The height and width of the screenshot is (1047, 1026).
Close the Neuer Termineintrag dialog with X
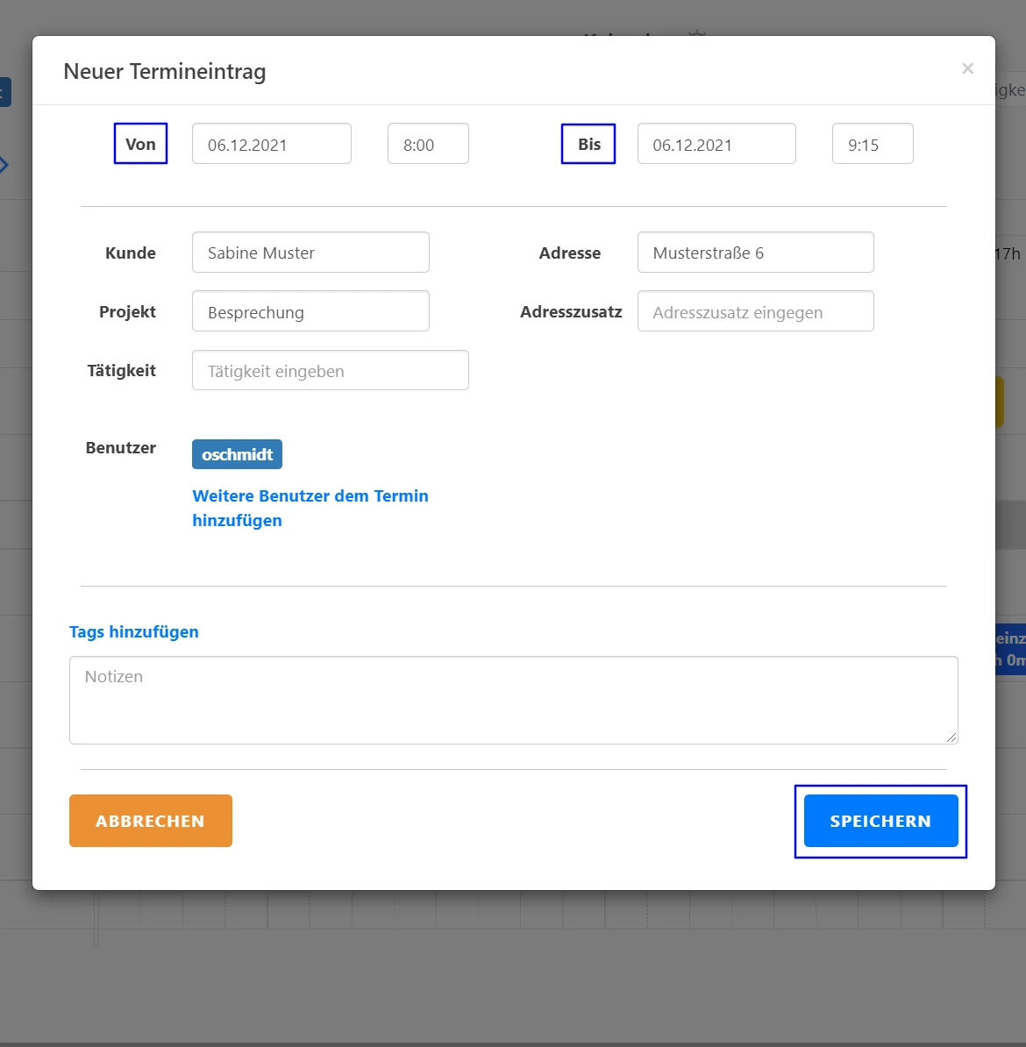[967, 68]
